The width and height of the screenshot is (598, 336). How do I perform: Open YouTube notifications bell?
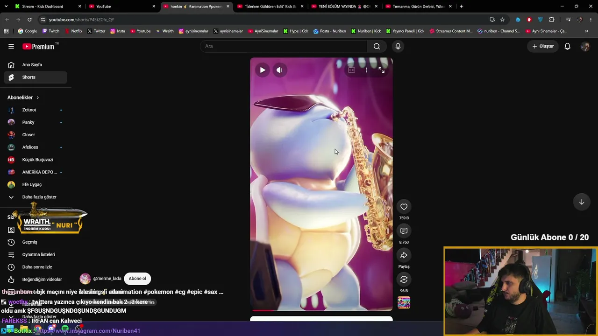pos(567,46)
